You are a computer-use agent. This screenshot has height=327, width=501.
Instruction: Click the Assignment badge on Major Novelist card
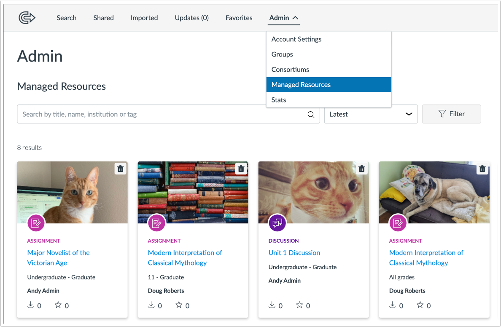click(36, 223)
